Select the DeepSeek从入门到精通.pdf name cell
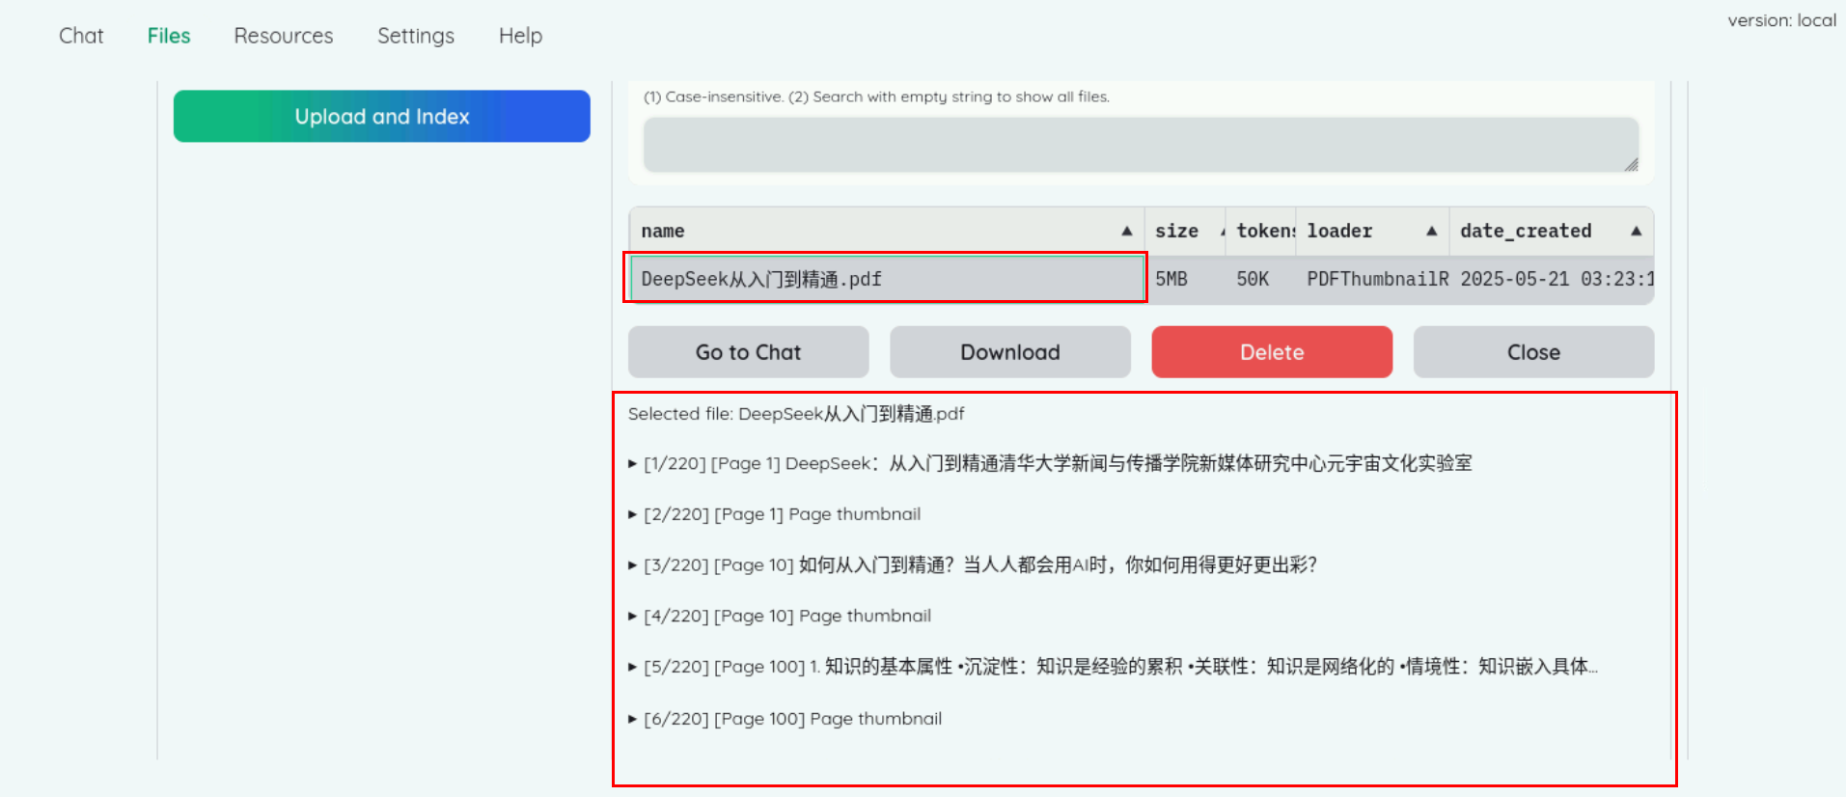 tap(887, 279)
